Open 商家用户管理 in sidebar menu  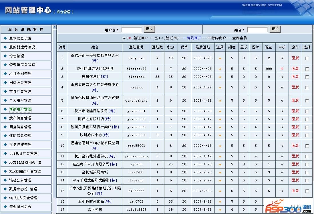tap(20, 109)
